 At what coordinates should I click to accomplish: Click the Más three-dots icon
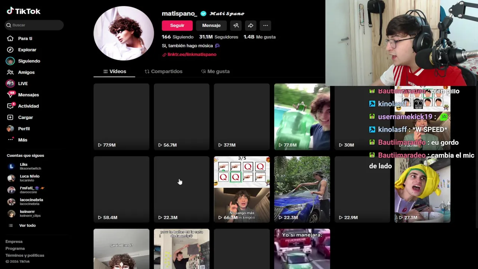pyautogui.click(x=10, y=140)
